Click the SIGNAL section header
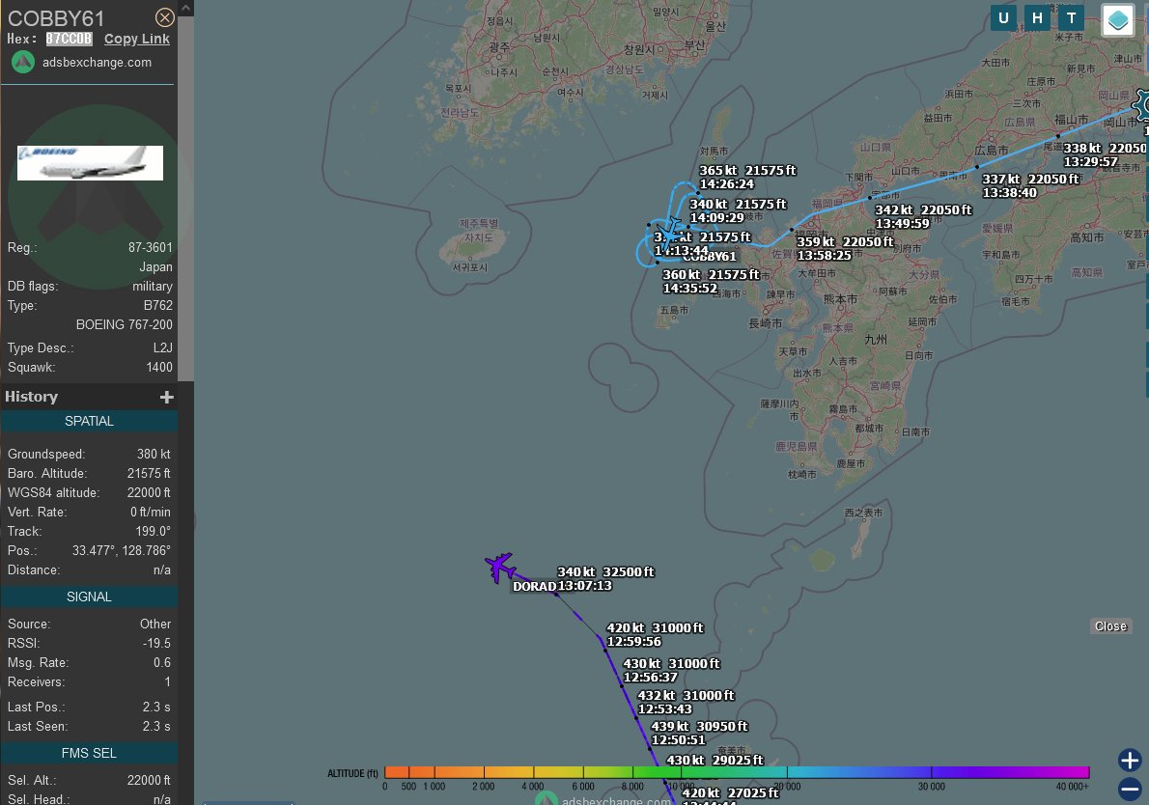 89,597
